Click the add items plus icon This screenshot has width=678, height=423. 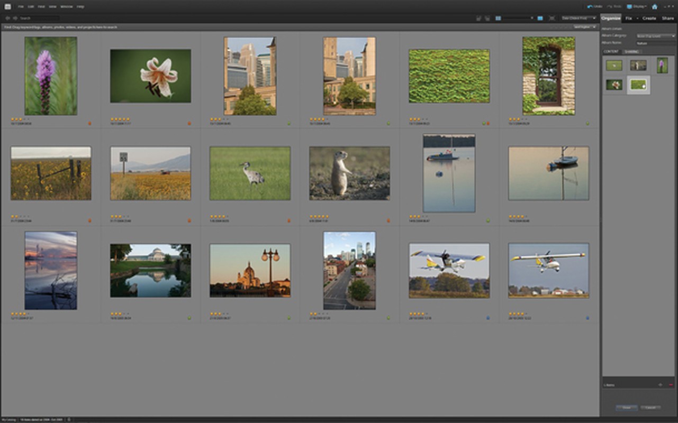click(x=660, y=385)
